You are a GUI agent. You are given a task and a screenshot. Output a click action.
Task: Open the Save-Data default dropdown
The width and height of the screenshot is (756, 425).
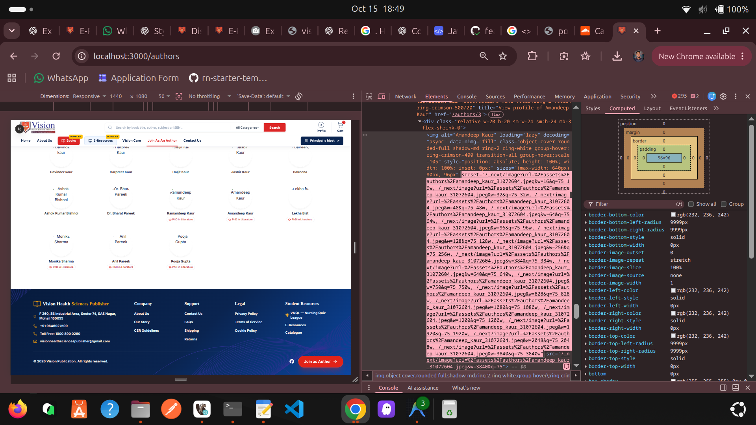(x=263, y=96)
